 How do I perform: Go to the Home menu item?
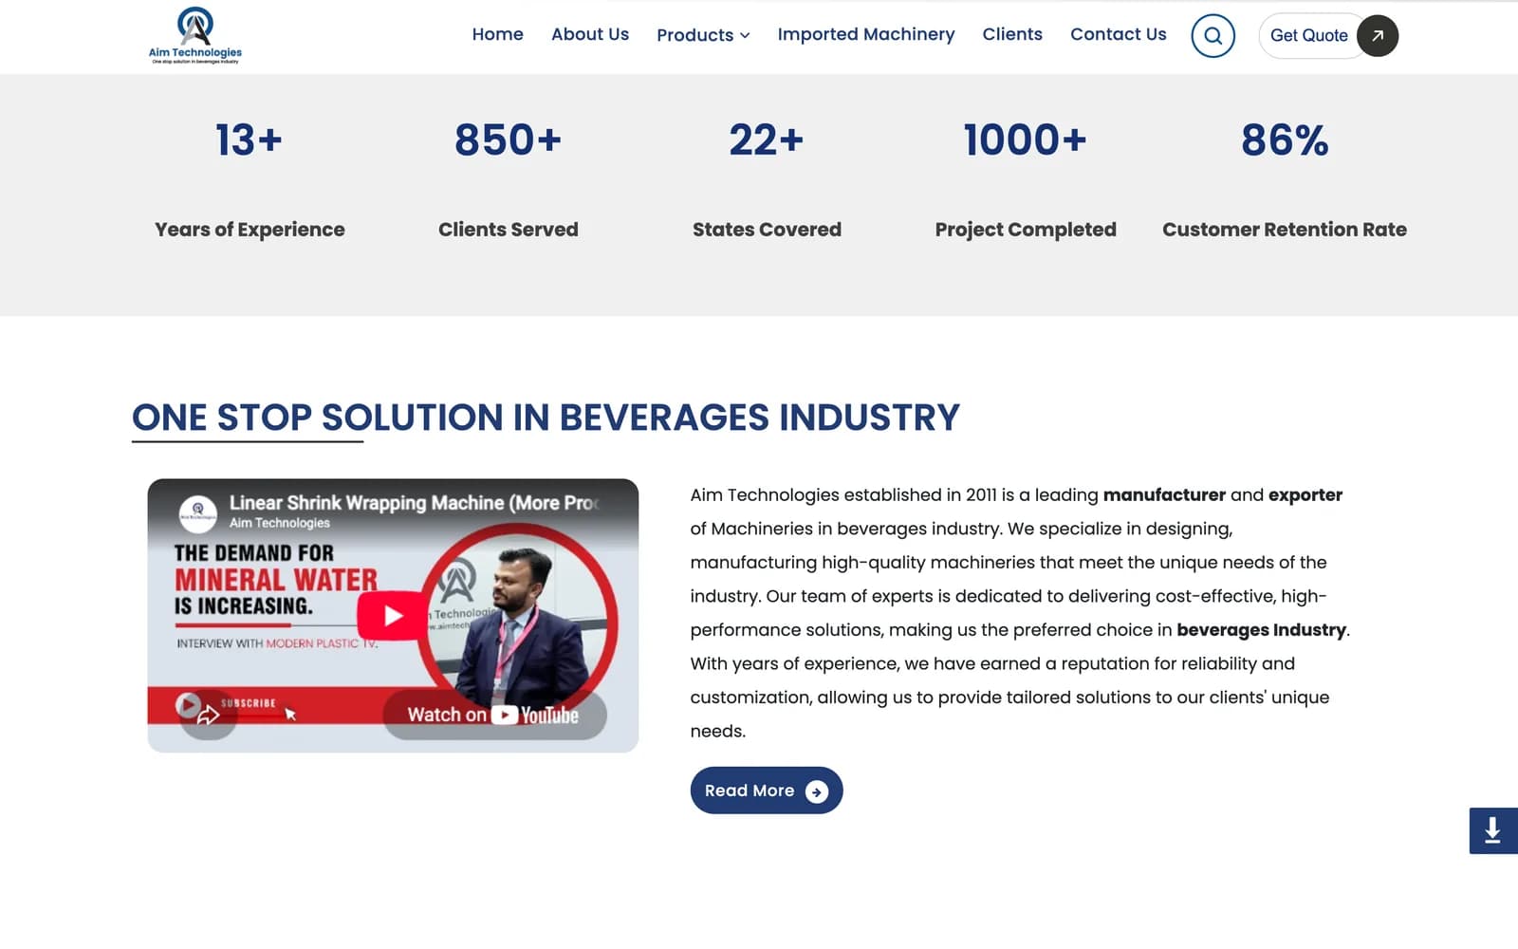pyautogui.click(x=498, y=34)
